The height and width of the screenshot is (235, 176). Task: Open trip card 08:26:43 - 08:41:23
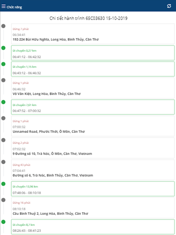click(93, 227)
